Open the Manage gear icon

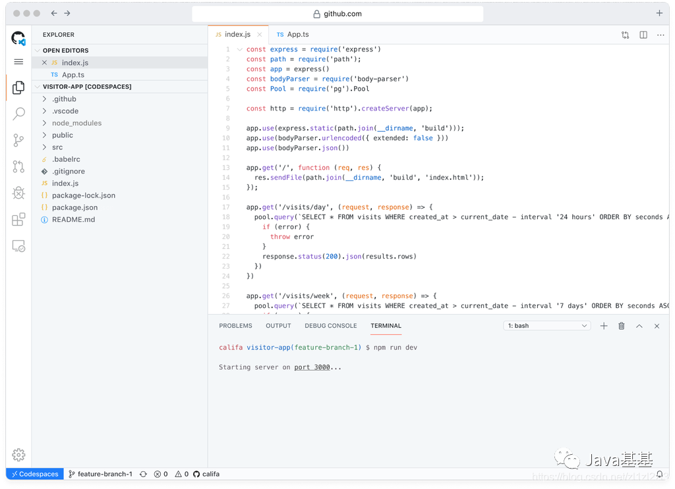(18, 455)
